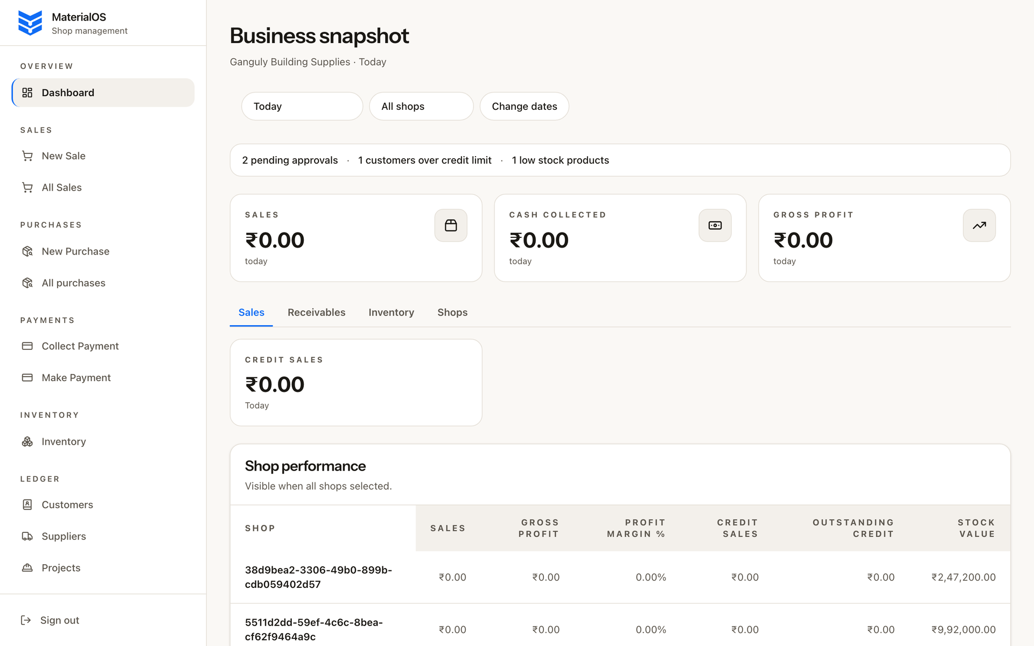Click the Make Payment card icon
Viewport: 1034px width, 646px height.
[27, 378]
